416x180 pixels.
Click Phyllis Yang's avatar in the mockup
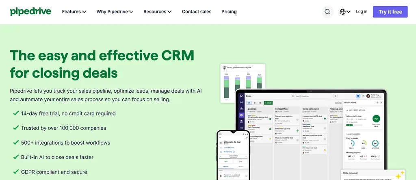368,96
